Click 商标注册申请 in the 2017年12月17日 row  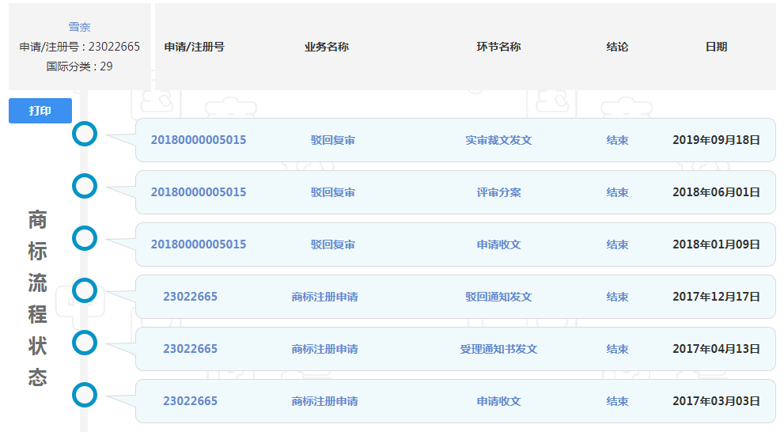(324, 297)
